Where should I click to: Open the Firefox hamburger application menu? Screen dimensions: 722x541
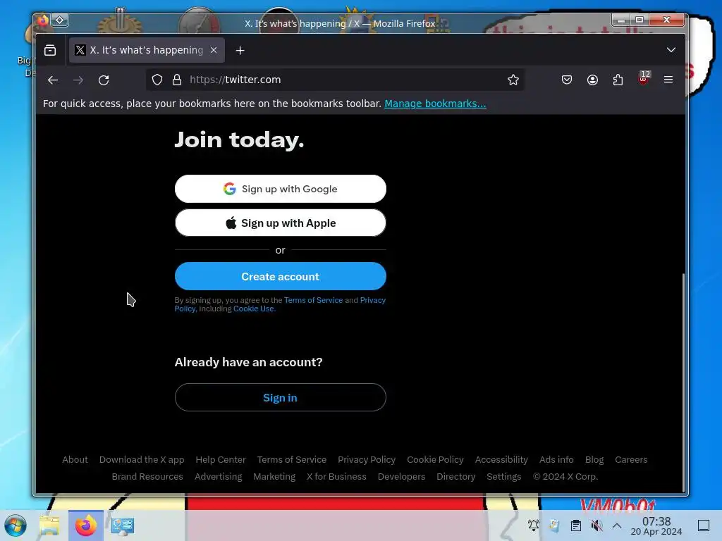tap(668, 80)
